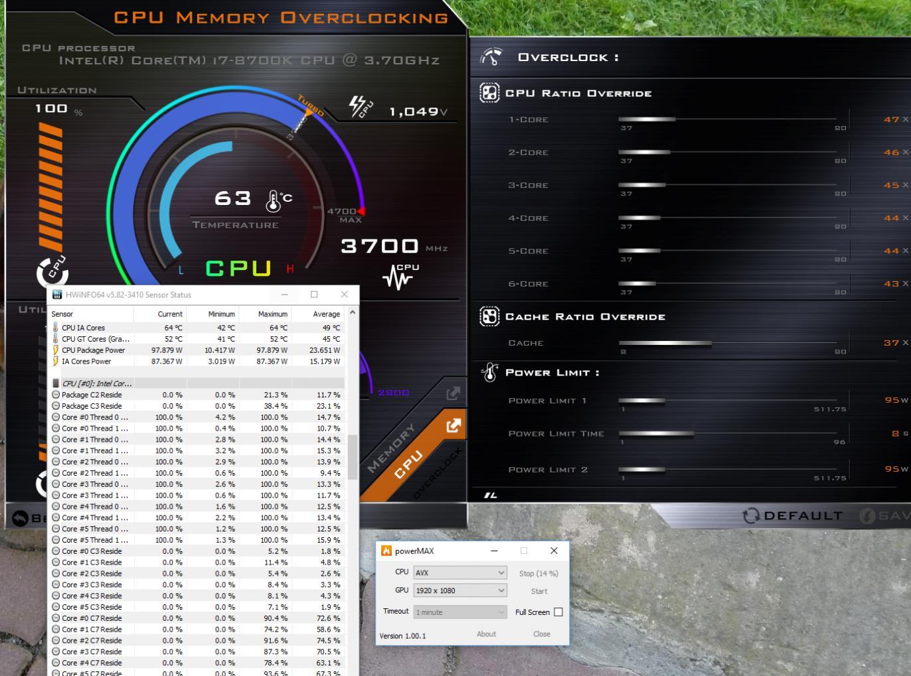
Task: Adjust the 6-Core ratio slider
Action: [x=727, y=283]
